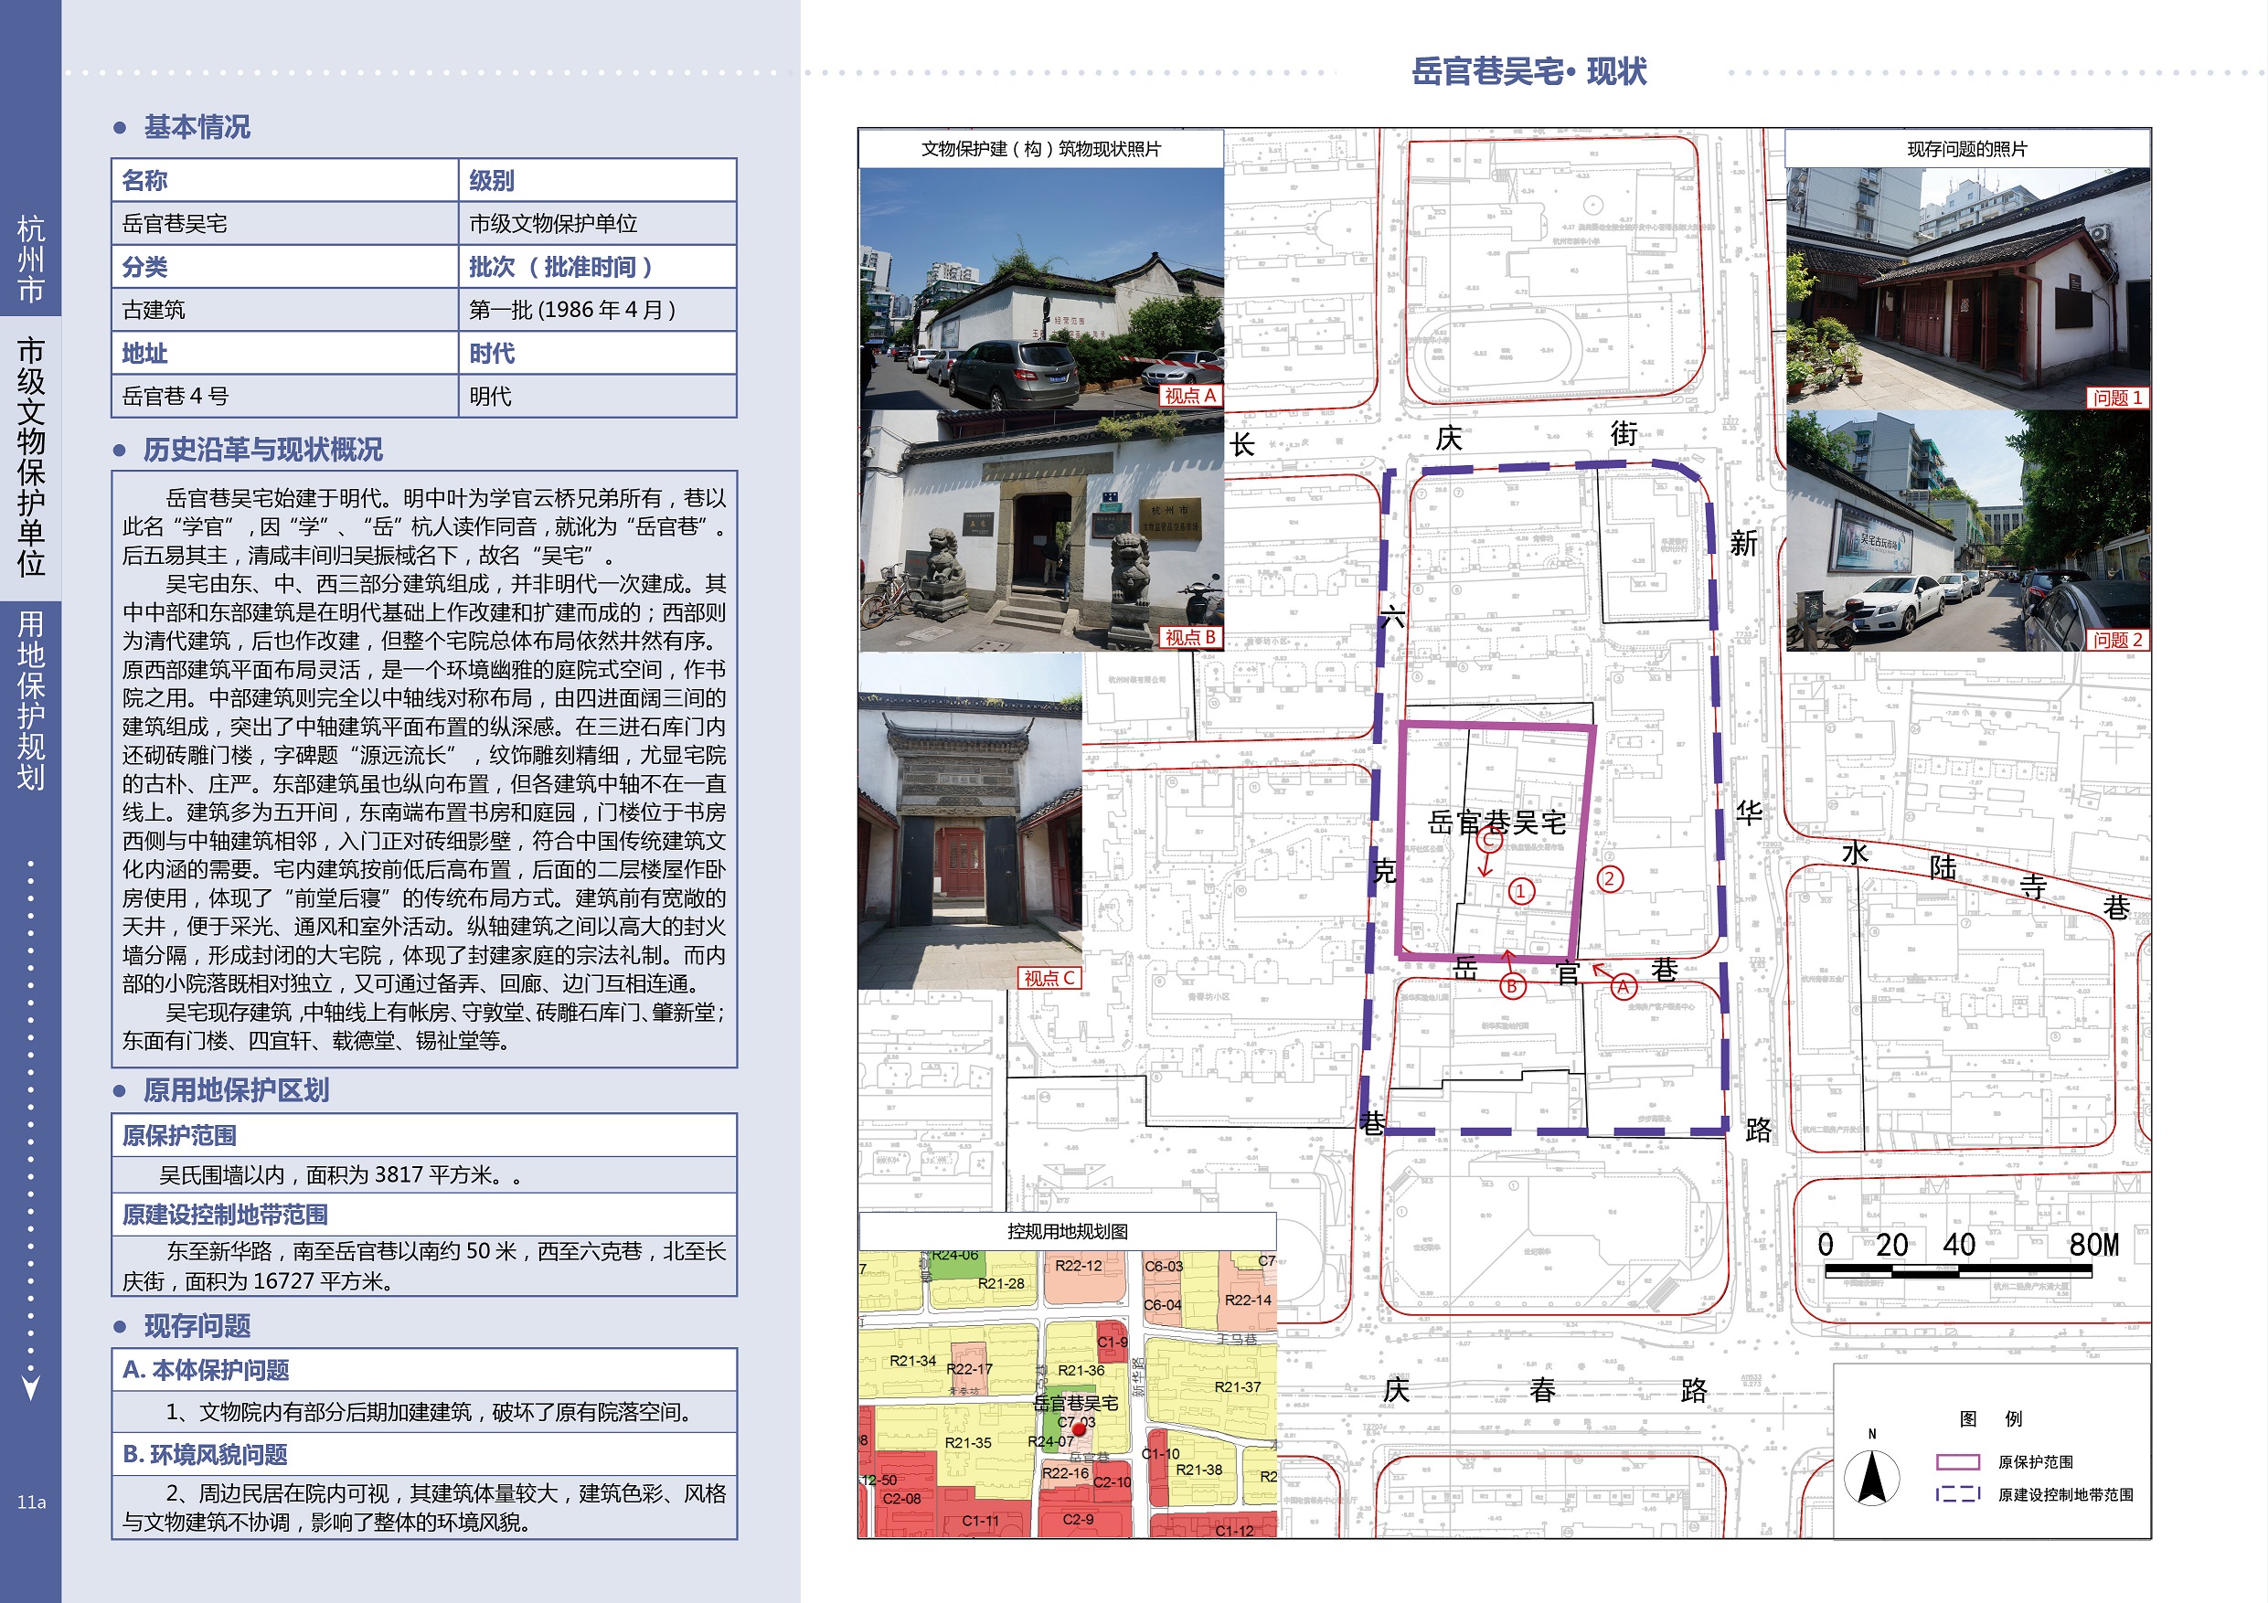Click the 时代 table header cell
The height and width of the screenshot is (1603, 2268).
(x=598, y=354)
